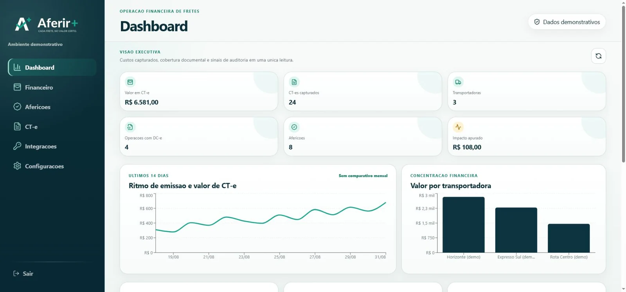The image size is (626, 292).
Task: Select the Rota Centro (demo) bar
Action: pyautogui.click(x=568, y=238)
